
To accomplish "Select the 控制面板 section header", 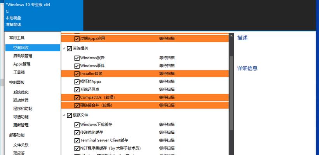I will [x=17, y=83].
